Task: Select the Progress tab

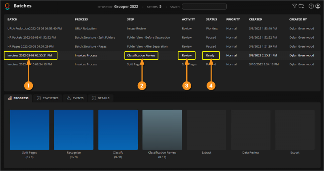Action: click(18, 98)
